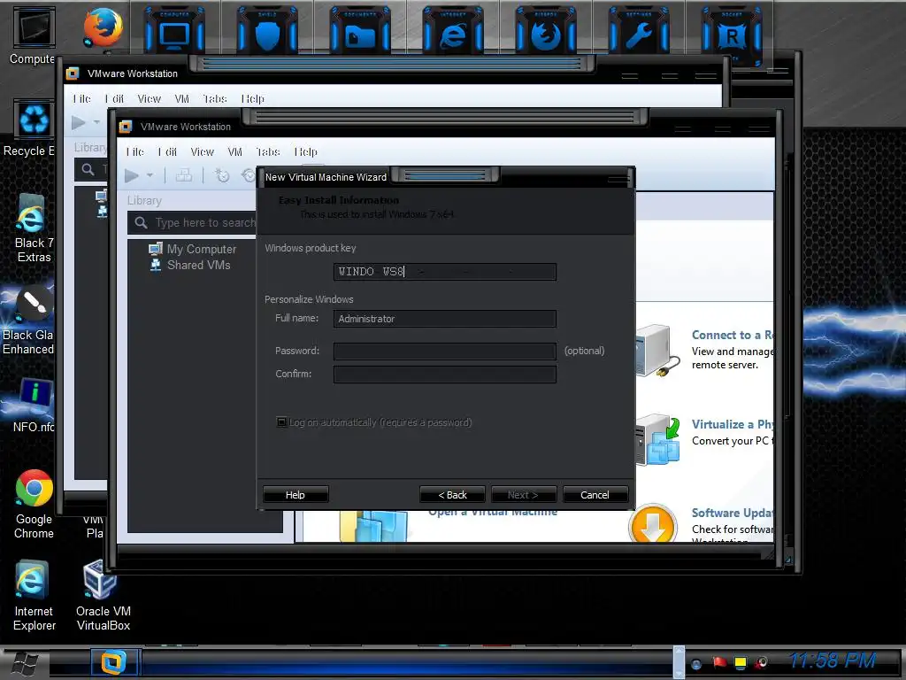Open Firefox from the desktop icon
906x680 pixels.
(103, 27)
